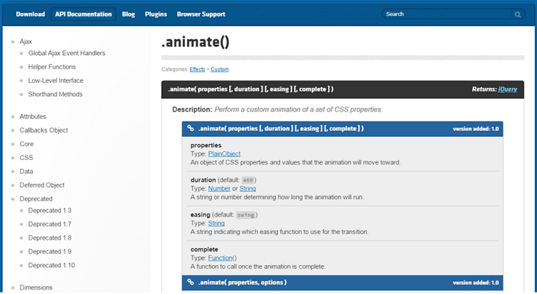Open Global Ajax Event Handlers in sidebar
537x294 pixels.
(67, 53)
